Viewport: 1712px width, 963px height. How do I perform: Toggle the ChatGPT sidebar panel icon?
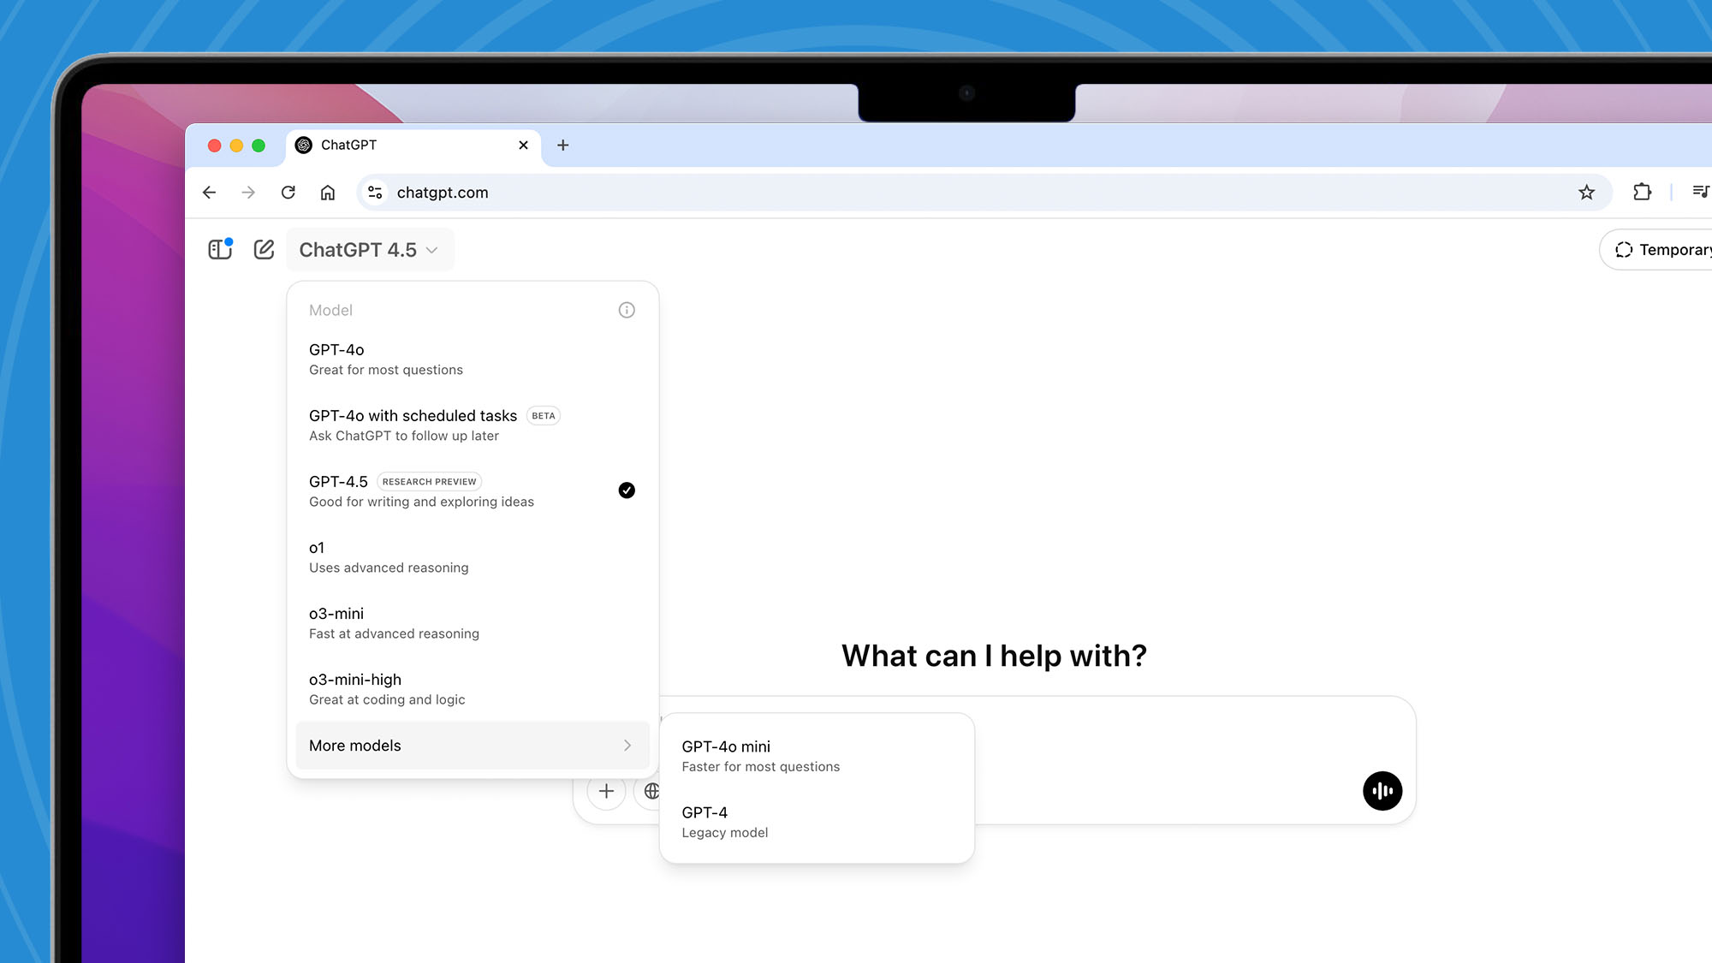[x=220, y=249]
